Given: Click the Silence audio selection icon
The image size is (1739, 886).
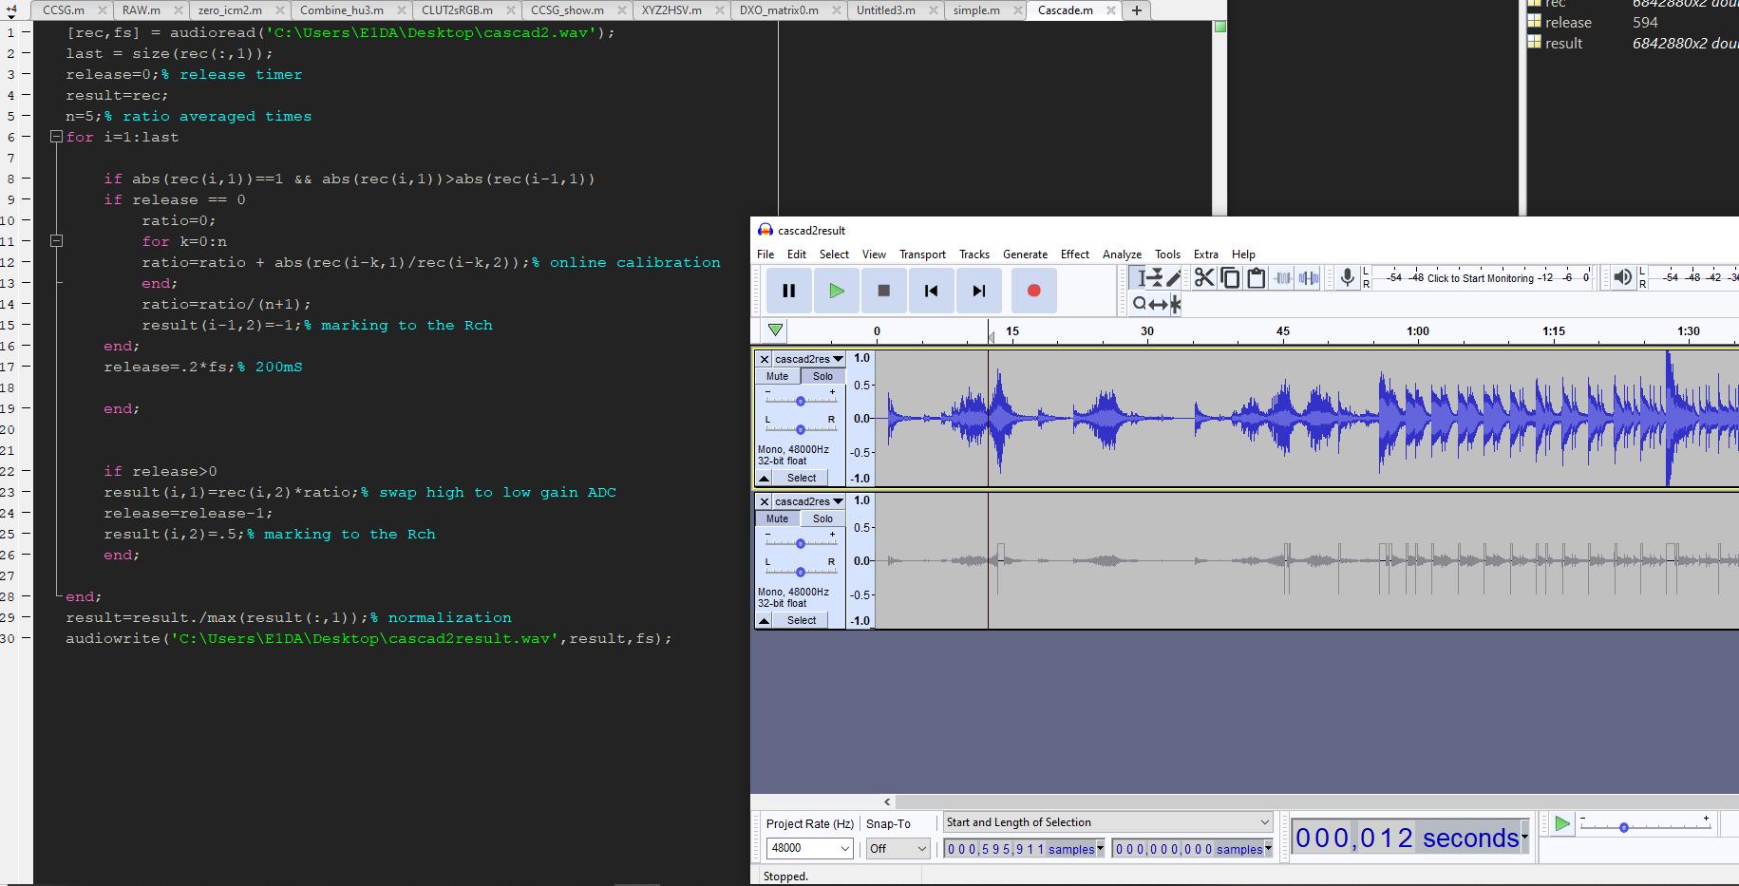Looking at the screenshot, I should click(1309, 277).
